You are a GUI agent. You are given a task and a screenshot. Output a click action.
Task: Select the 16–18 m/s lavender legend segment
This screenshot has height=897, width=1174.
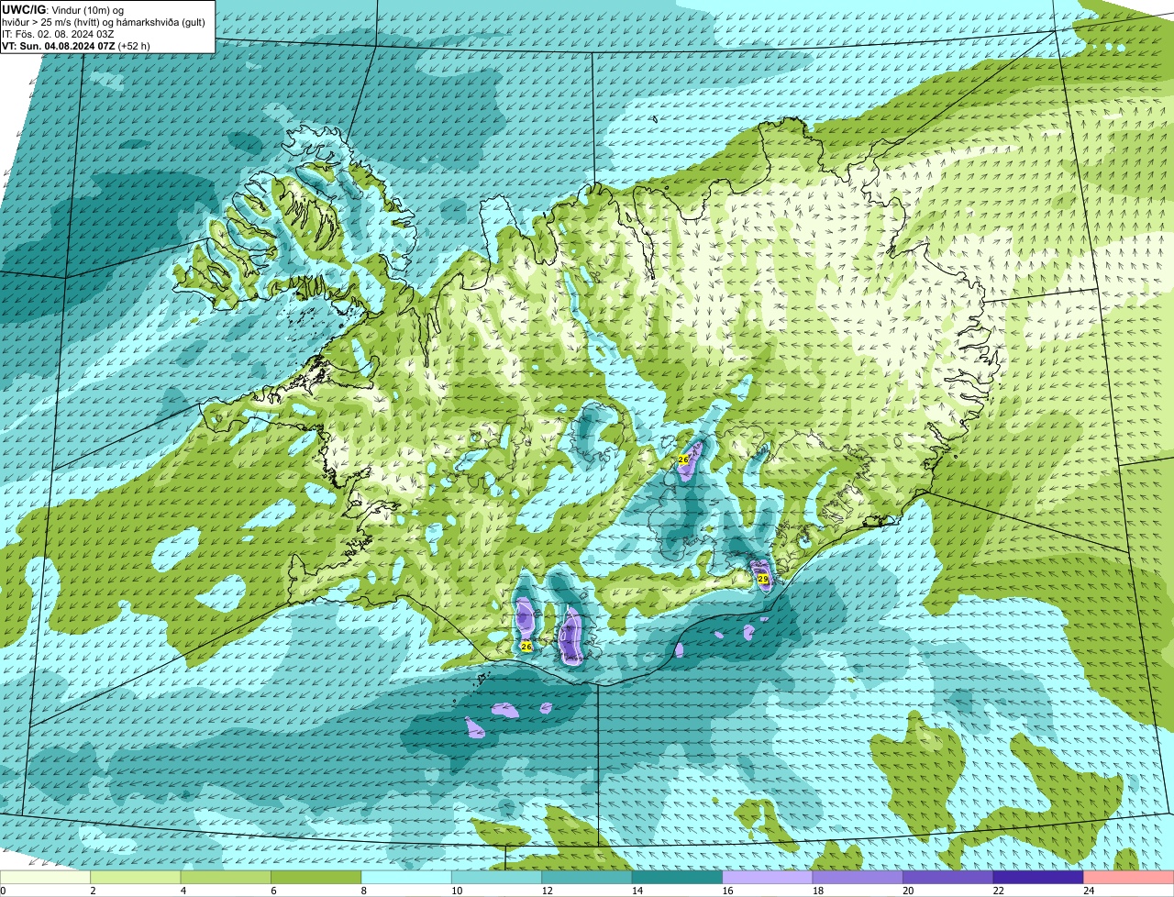768,878
